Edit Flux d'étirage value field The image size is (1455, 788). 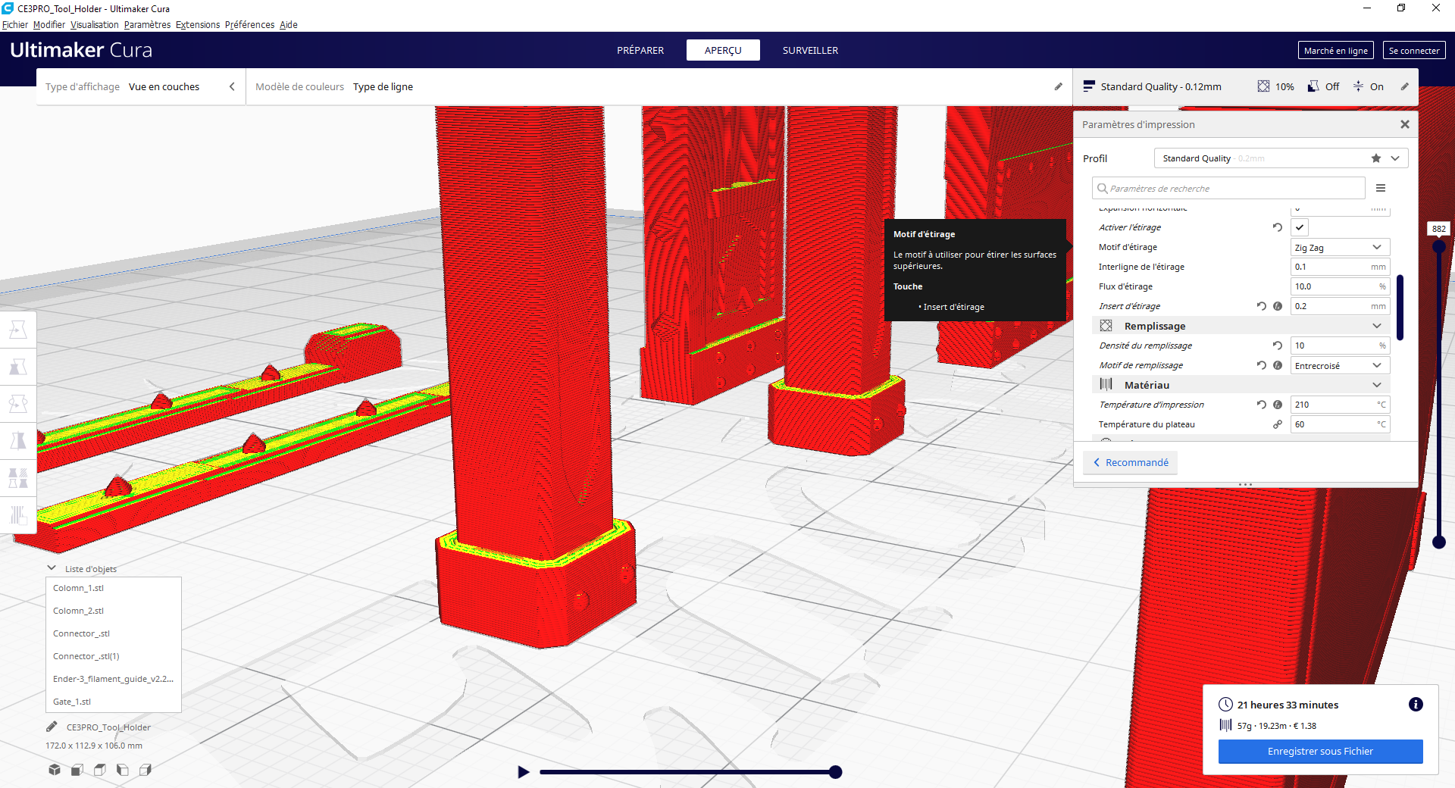tap(1340, 286)
